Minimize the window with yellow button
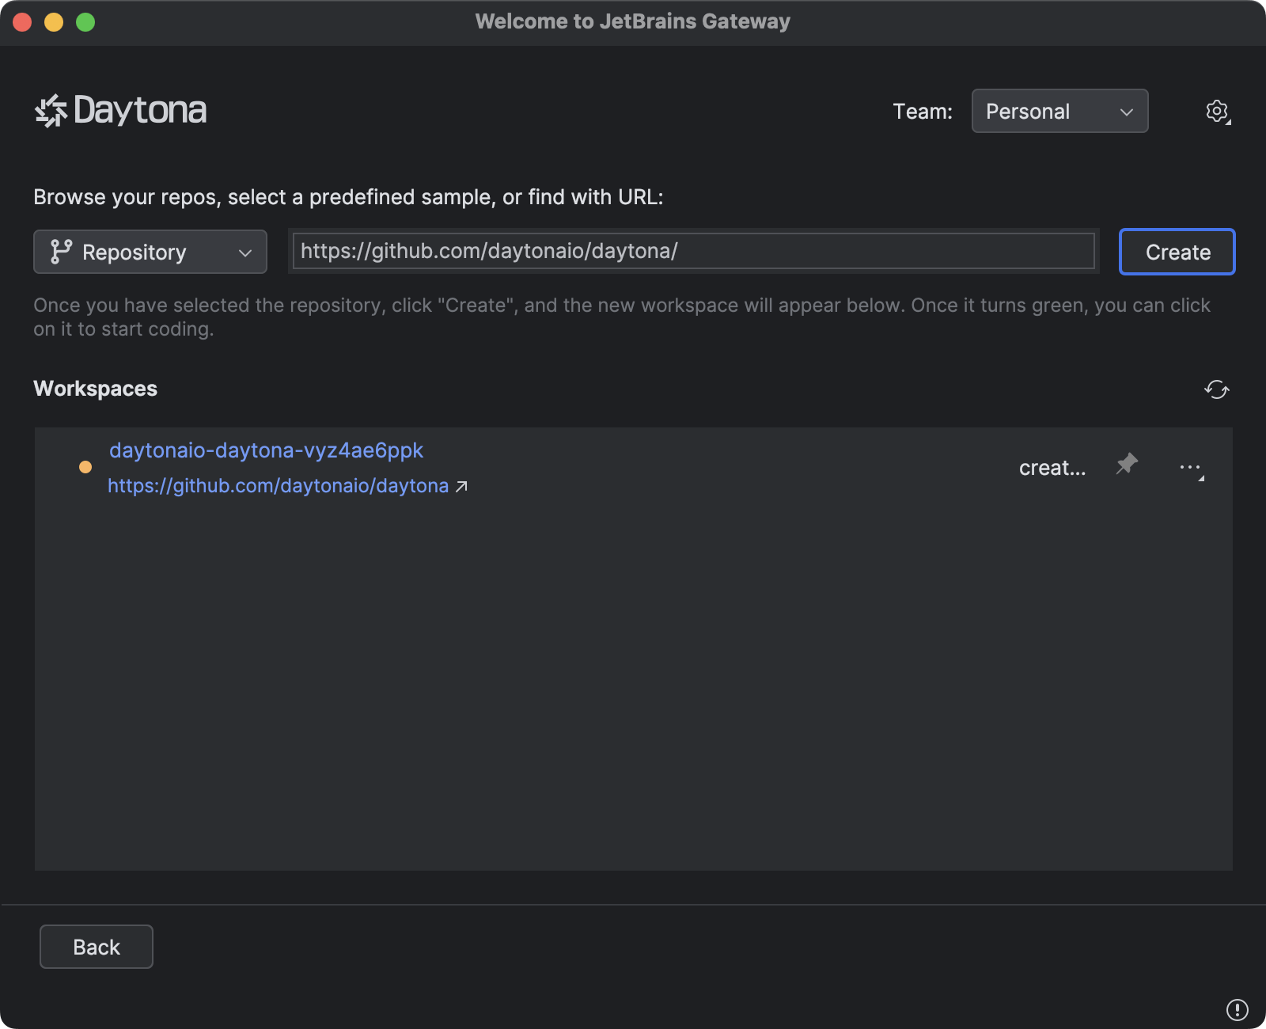Screen dimensions: 1266x1029 pyautogui.click(x=54, y=22)
